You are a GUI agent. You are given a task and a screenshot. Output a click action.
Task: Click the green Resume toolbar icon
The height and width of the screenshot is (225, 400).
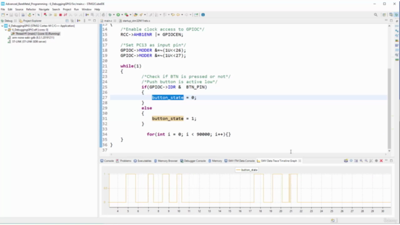tap(50, 15)
